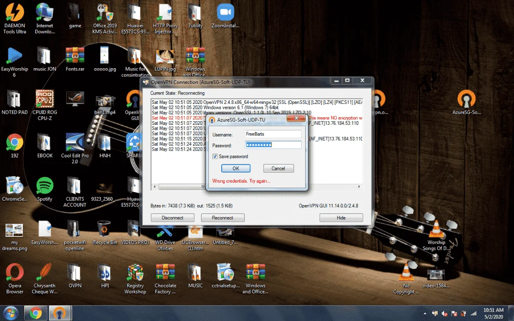514x321 pixels.
Task: Select CPUID ROG CPU-Z icon
Action: pos(45,105)
